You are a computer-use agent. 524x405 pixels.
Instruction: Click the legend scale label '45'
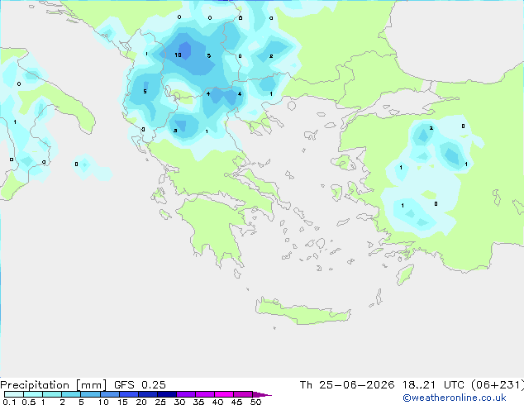236,402
